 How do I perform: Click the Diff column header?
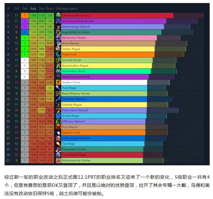17,8
